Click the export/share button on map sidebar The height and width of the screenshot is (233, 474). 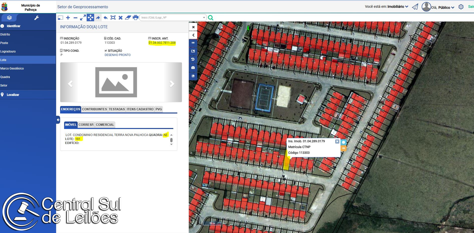point(193,76)
